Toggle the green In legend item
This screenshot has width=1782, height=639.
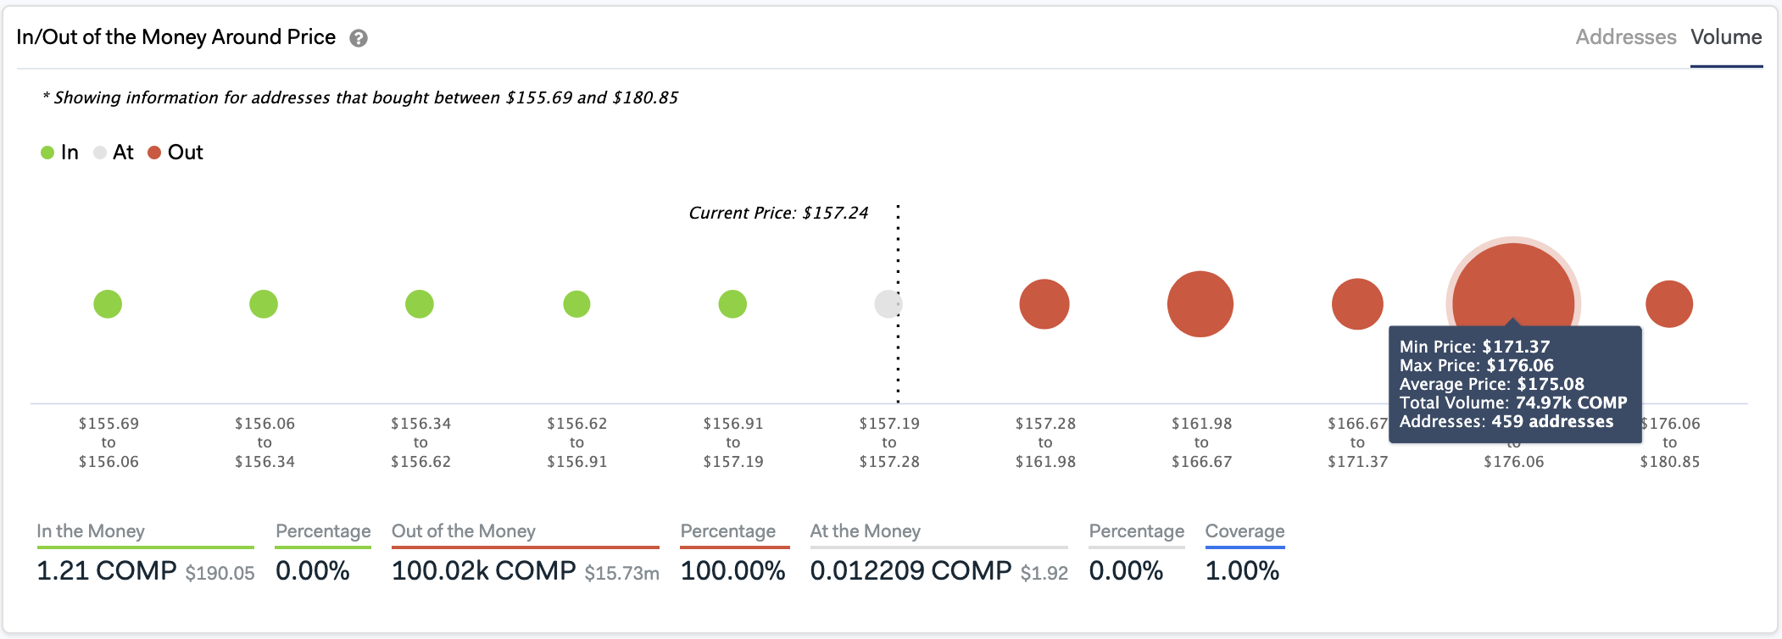click(59, 153)
